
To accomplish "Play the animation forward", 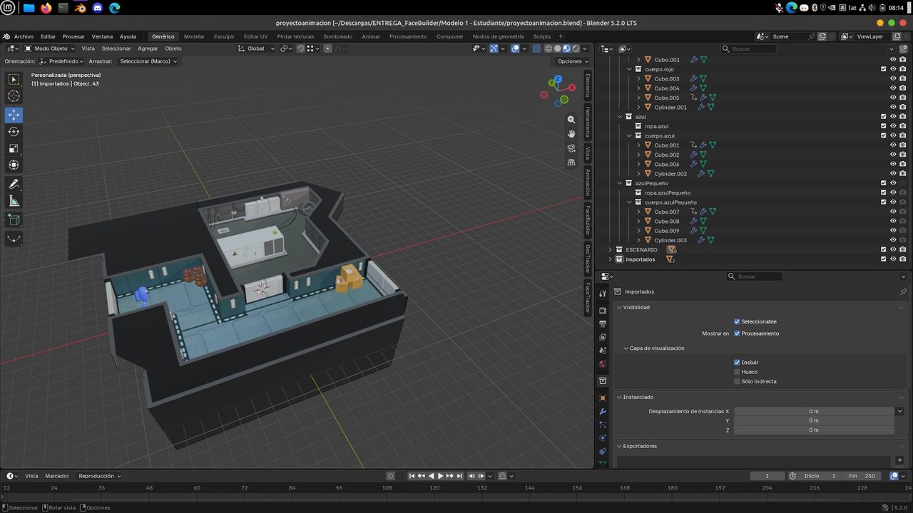I will 440,476.
